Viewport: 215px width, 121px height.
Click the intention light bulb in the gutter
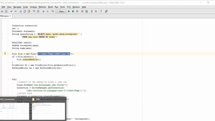pyautogui.click(x=5, y=53)
